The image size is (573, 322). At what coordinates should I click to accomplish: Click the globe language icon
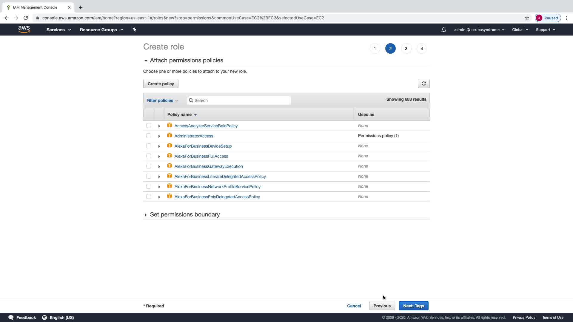44,318
